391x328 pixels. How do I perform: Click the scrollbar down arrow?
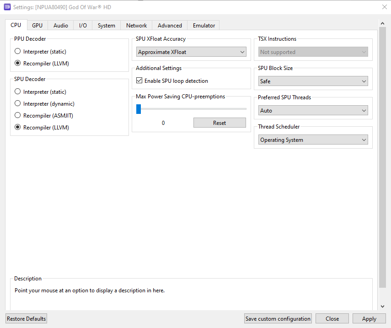tap(383, 306)
